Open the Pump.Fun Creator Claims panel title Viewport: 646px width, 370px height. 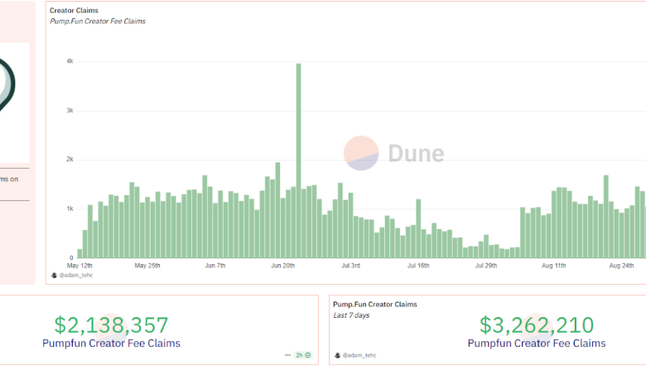[x=375, y=304]
